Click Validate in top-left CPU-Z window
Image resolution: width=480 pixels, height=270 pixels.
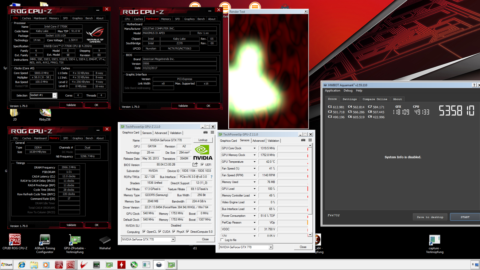(x=71, y=105)
